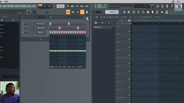Click arrow left of Pattern 1 selector

click(104, 12)
